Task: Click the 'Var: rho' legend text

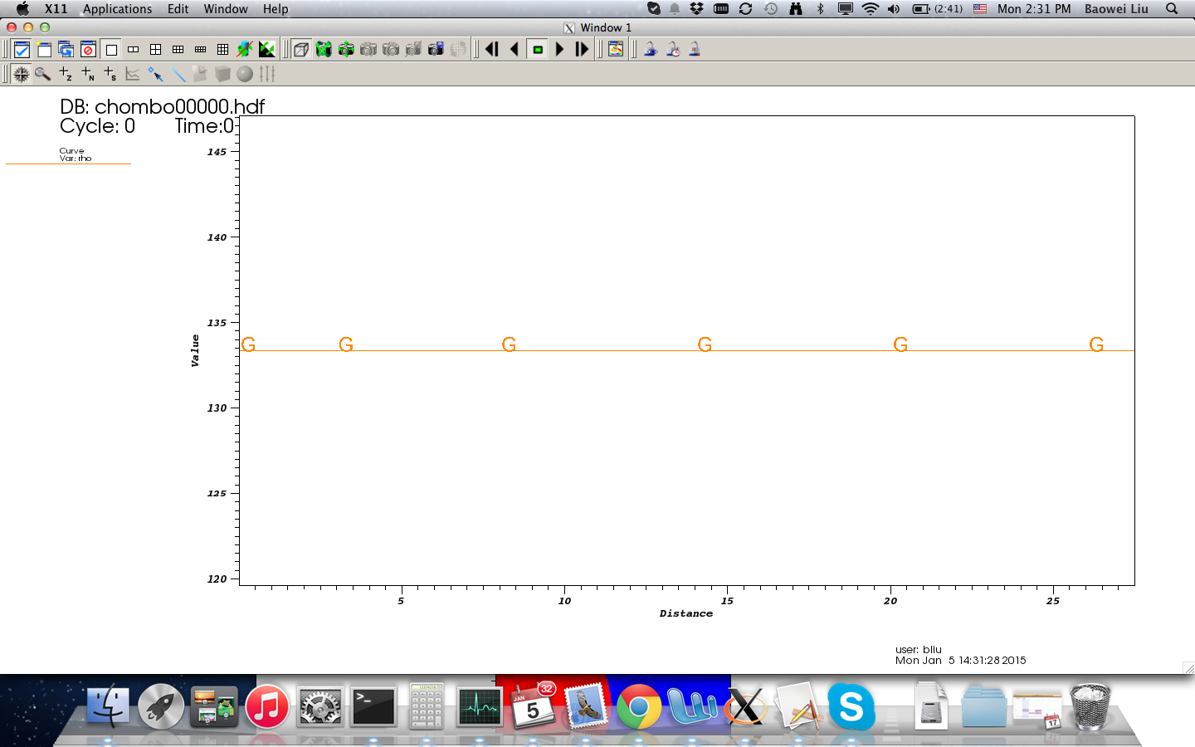Action: click(x=76, y=159)
